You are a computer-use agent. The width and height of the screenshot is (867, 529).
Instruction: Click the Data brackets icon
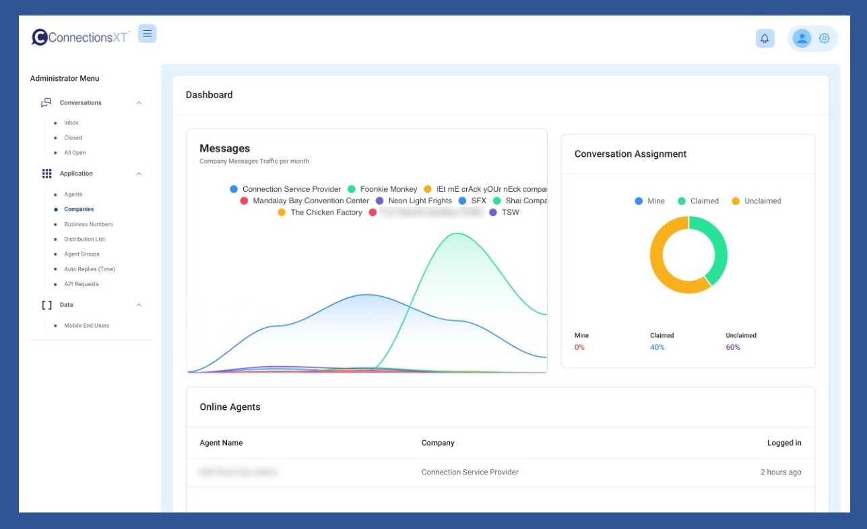pos(46,305)
